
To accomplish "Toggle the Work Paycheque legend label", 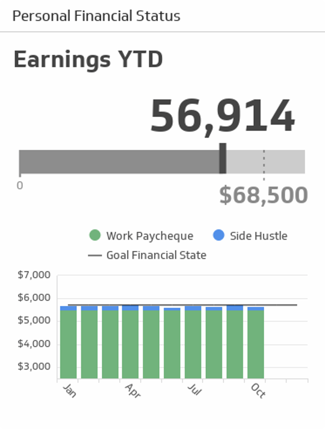I will [x=150, y=236].
